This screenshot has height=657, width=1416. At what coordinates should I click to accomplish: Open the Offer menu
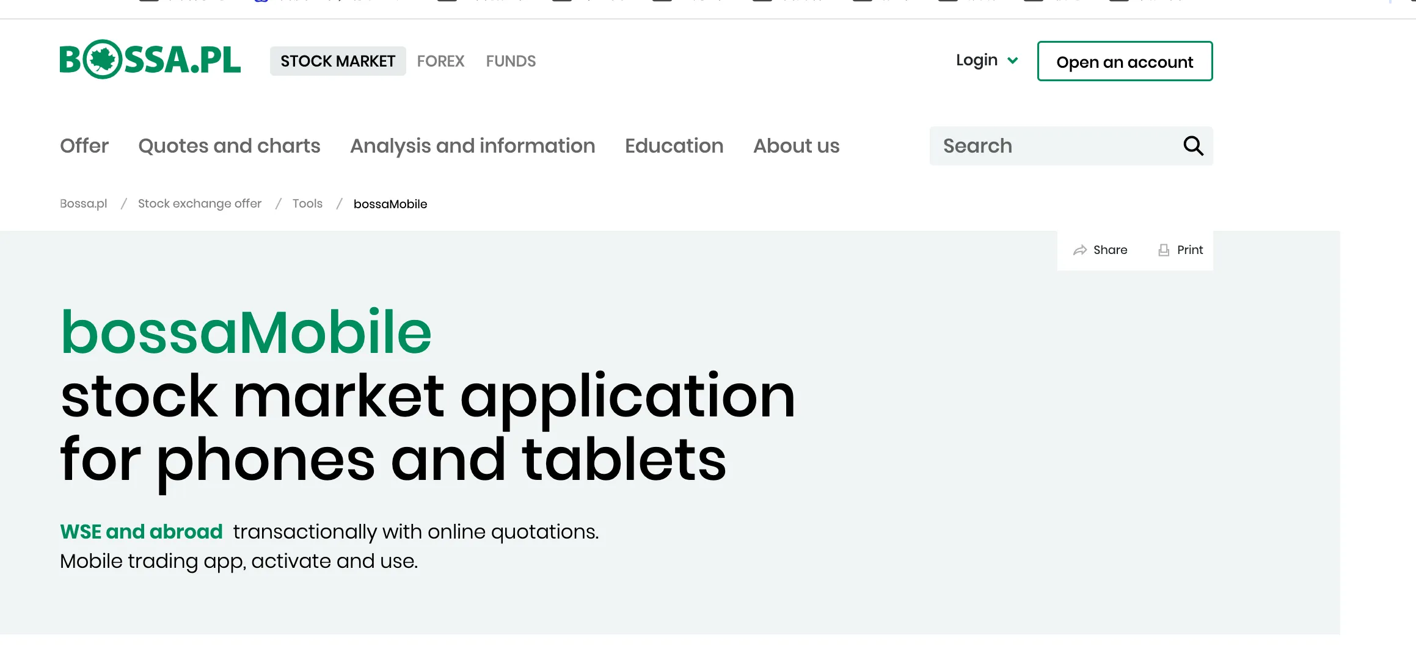(x=84, y=146)
